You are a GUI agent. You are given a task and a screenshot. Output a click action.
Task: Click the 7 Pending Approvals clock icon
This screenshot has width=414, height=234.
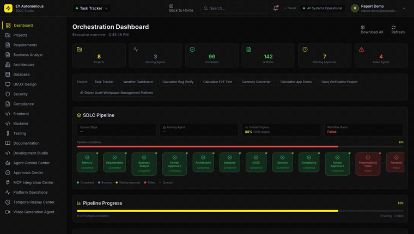click(x=305, y=50)
